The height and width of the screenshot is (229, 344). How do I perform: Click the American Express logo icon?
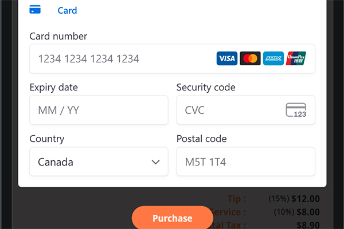pyautogui.click(x=273, y=58)
